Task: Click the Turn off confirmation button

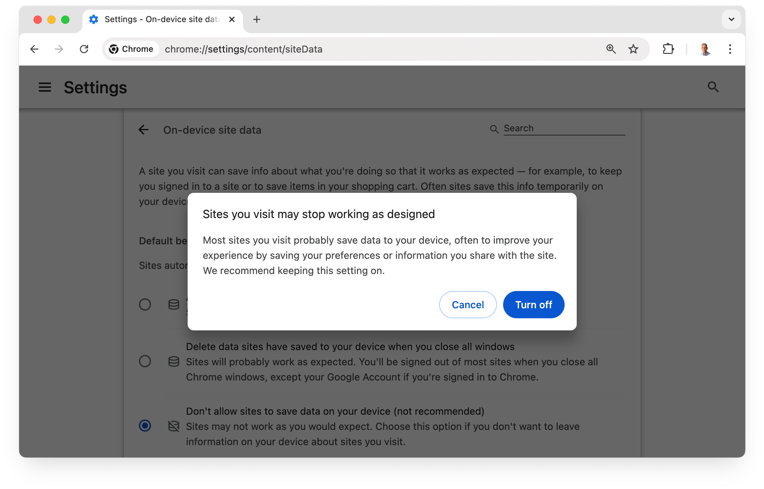Action: pyautogui.click(x=533, y=304)
